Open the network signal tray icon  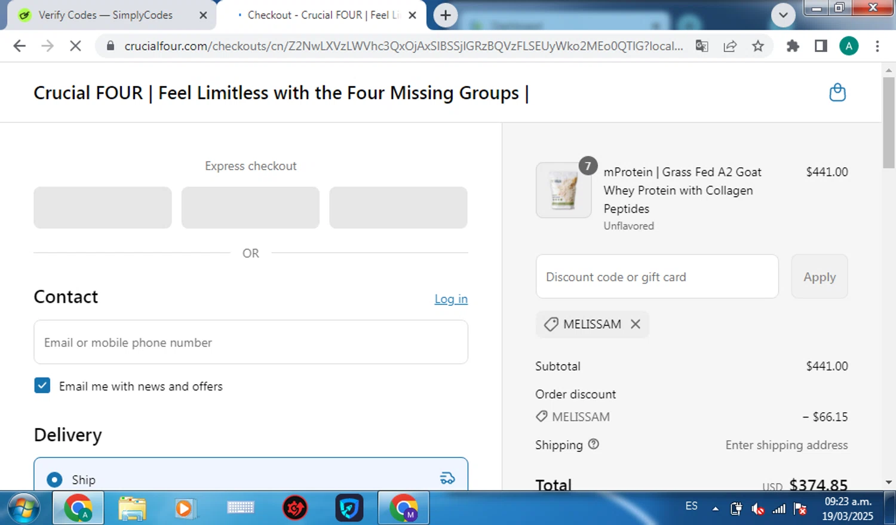[779, 509]
